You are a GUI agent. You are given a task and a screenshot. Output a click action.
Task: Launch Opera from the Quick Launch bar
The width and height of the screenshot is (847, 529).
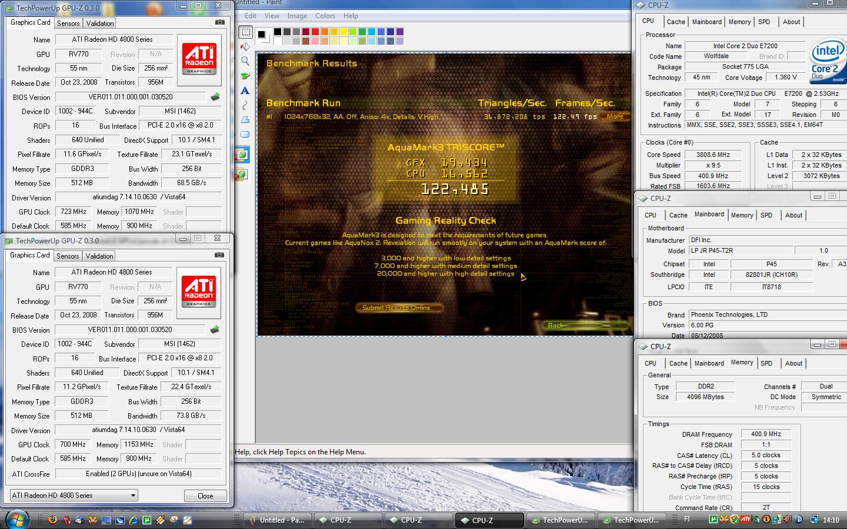click(66, 520)
